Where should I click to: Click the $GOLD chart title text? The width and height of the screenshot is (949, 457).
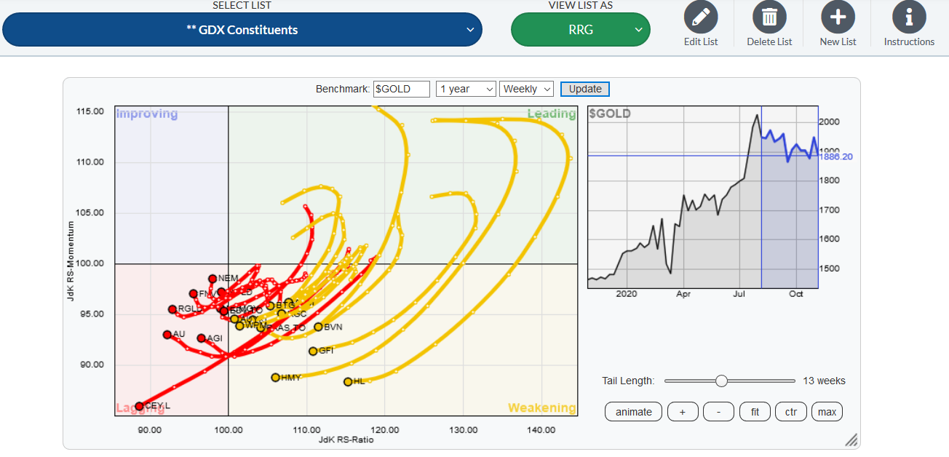coord(610,114)
